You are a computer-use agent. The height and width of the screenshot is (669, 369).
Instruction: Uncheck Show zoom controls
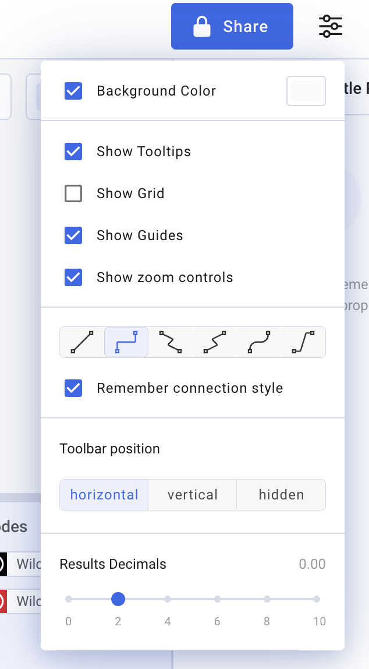coord(73,277)
